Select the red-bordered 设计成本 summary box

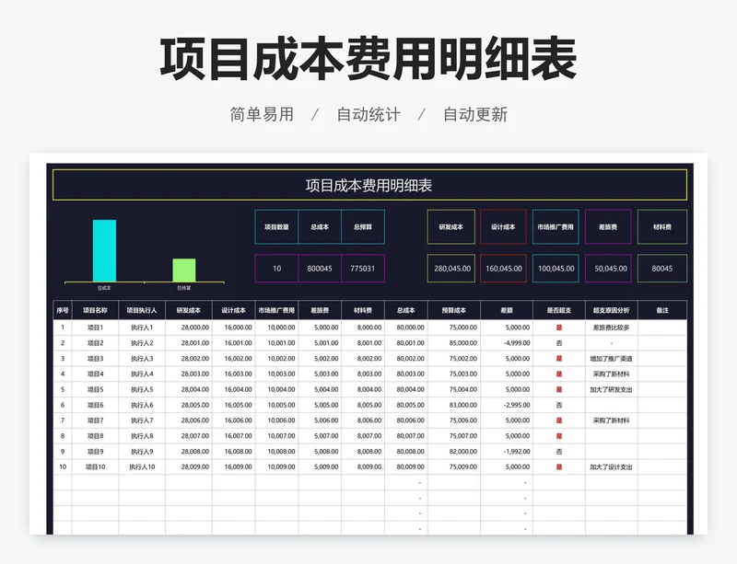(503, 227)
